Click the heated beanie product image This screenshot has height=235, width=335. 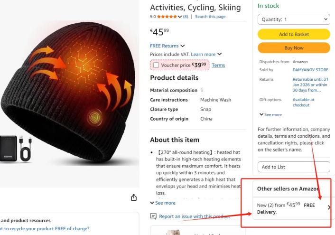71,90
